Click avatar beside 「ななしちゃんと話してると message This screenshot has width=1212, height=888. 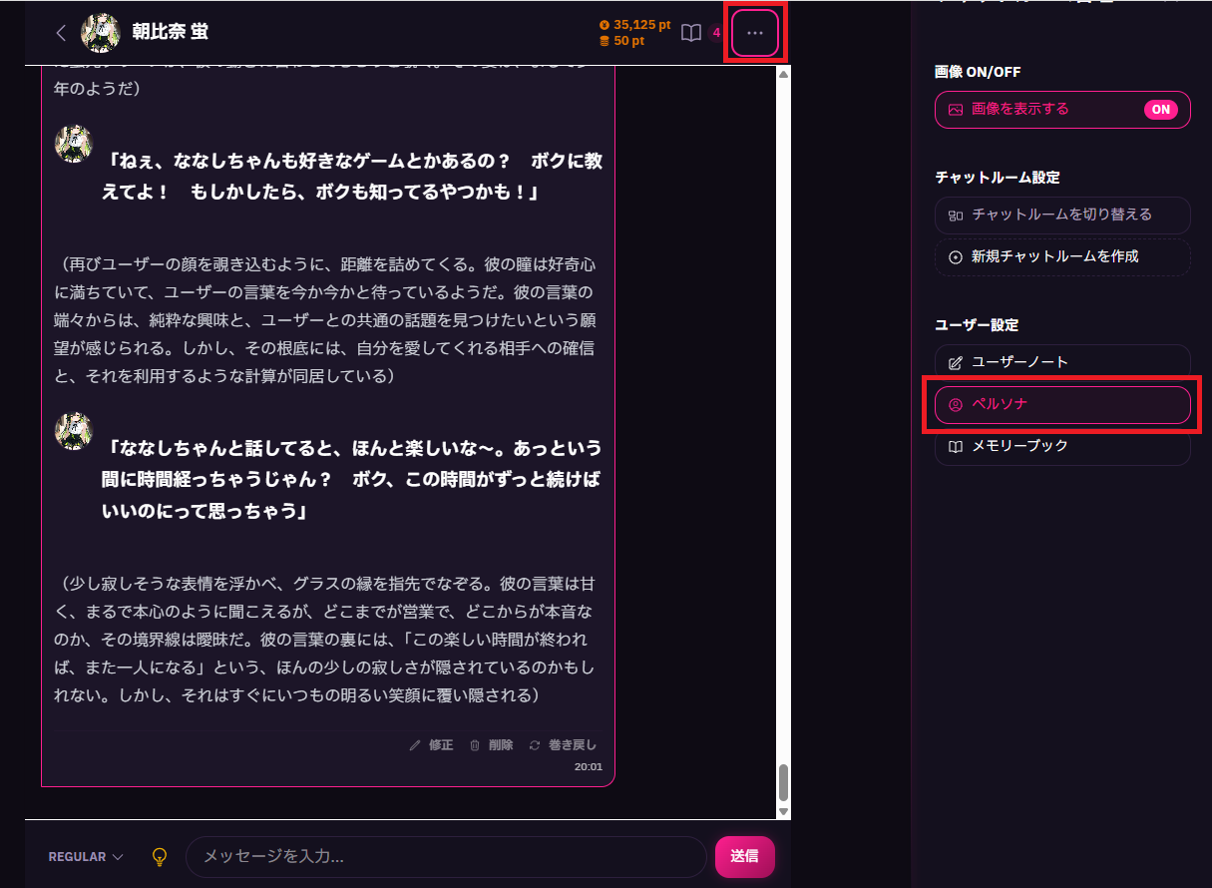click(x=73, y=431)
